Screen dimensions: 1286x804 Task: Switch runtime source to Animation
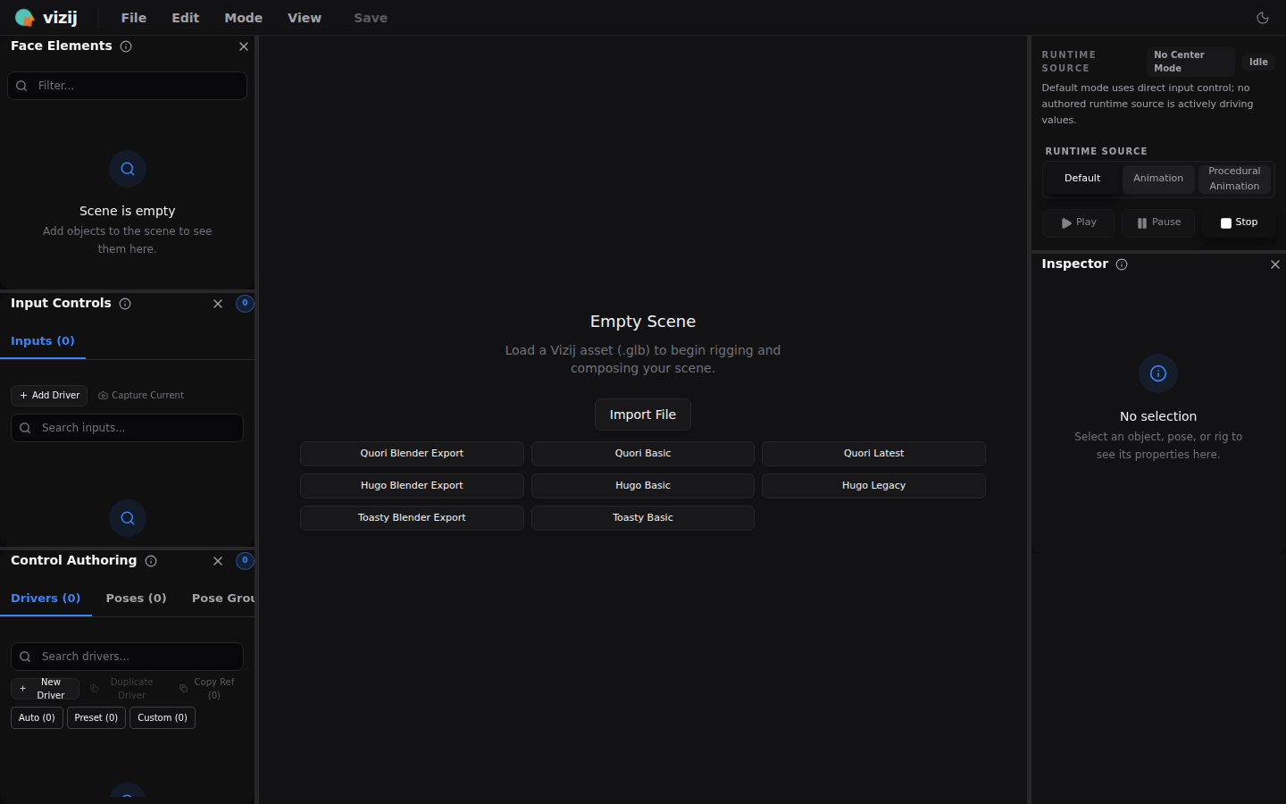tap(1157, 179)
